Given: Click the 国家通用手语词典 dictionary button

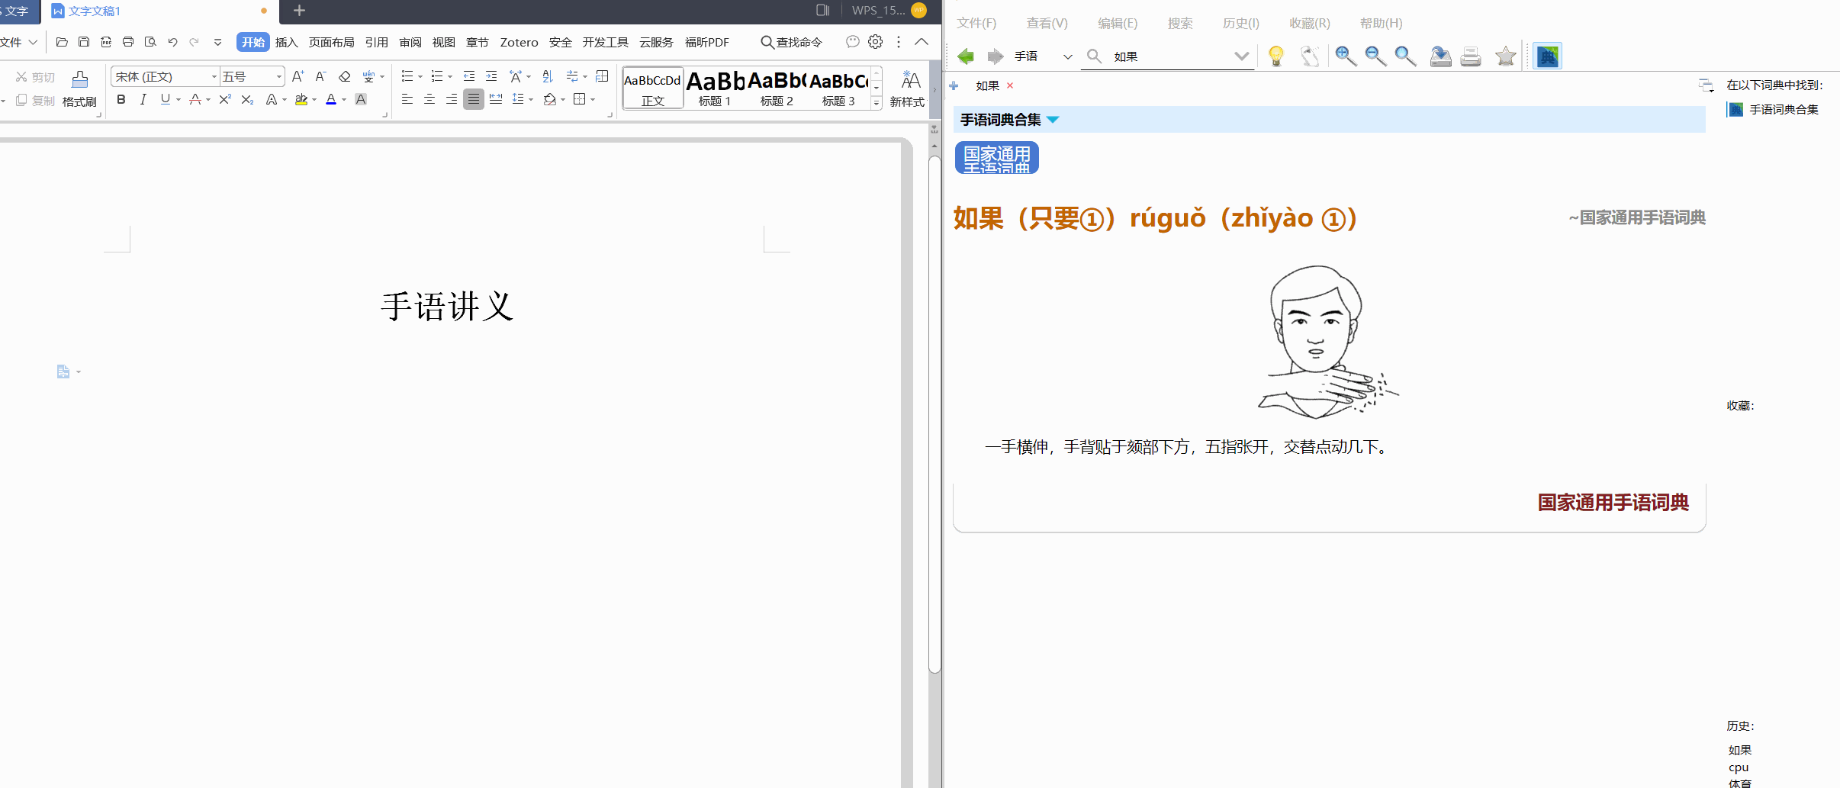Looking at the screenshot, I should click(x=996, y=158).
